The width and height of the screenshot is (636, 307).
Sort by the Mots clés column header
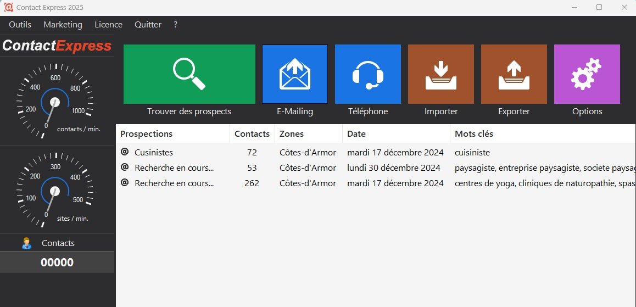pos(543,134)
